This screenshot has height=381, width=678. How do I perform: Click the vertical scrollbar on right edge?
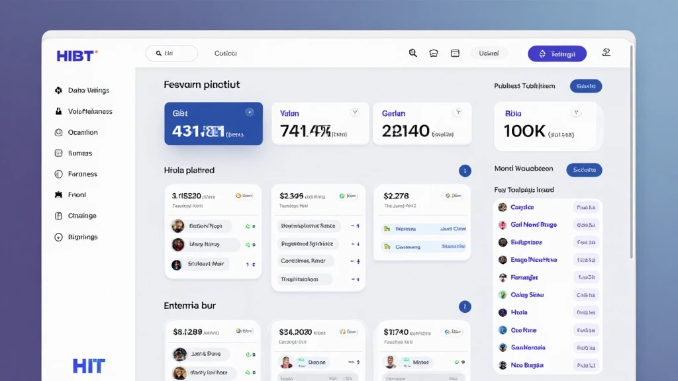(x=631, y=159)
